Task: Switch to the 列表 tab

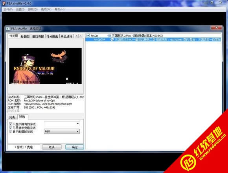Action: point(12,117)
